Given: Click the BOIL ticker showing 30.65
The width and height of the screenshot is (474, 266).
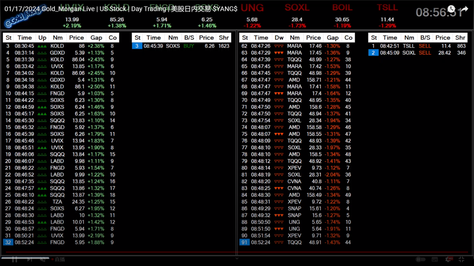Looking at the screenshot, I should (342, 16).
